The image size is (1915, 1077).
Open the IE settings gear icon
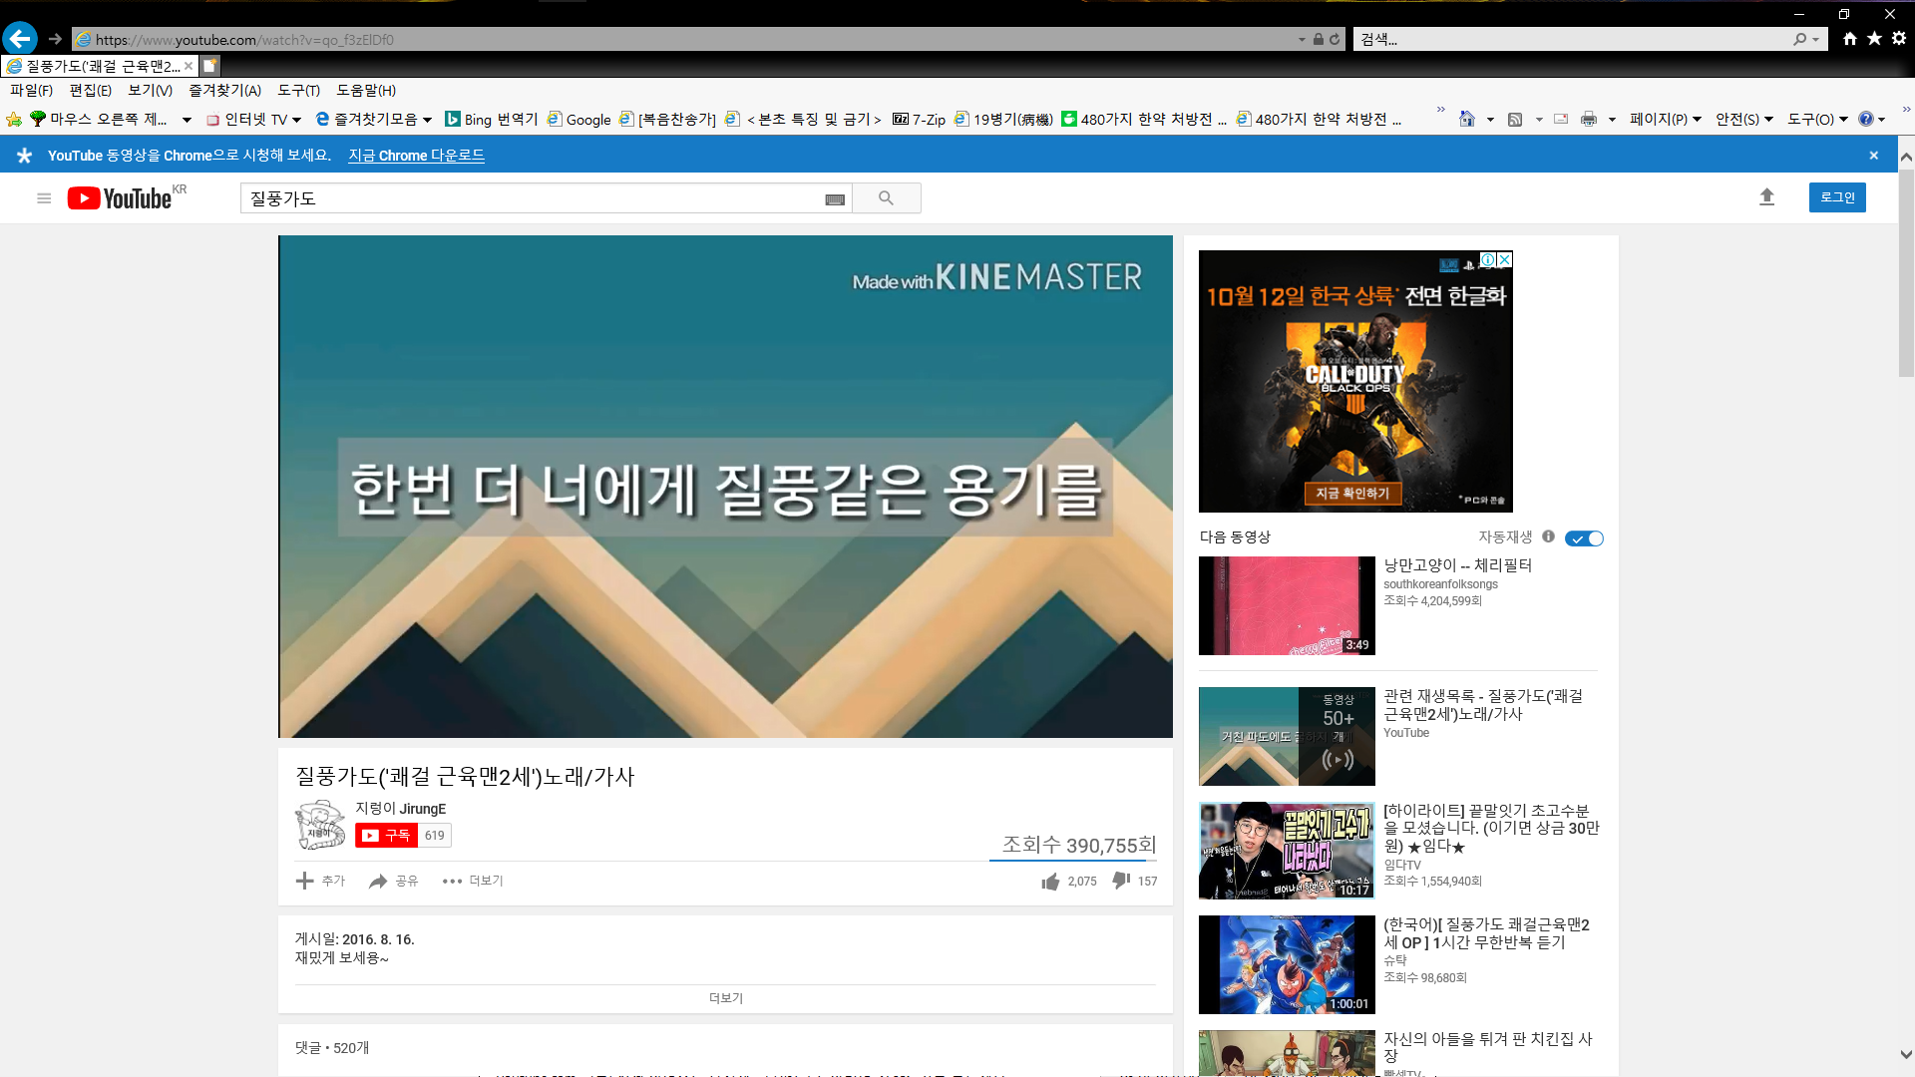pyautogui.click(x=1899, y=39)
